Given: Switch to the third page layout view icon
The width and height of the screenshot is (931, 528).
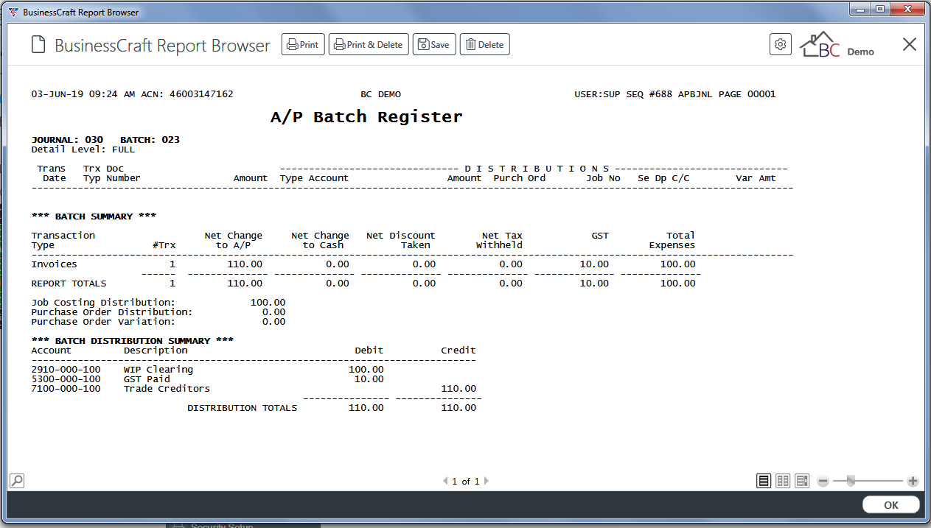Looking at the screenshot, I should click(x=802, y=481).
